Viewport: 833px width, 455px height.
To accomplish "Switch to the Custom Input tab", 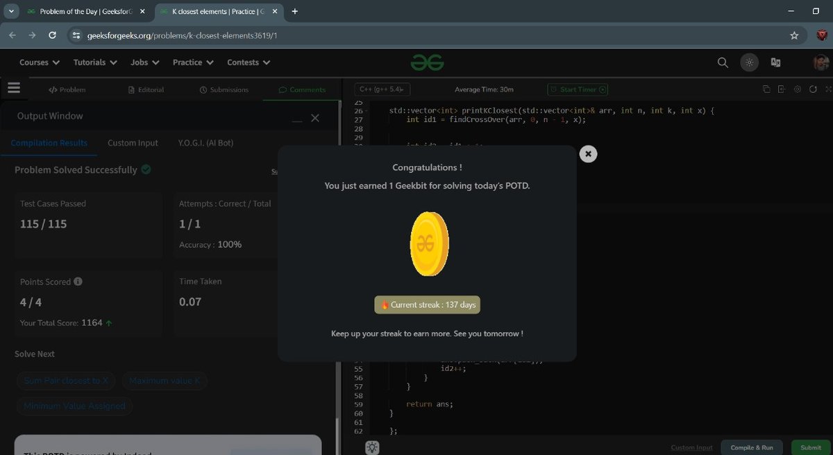I will (x=132, y=143).
